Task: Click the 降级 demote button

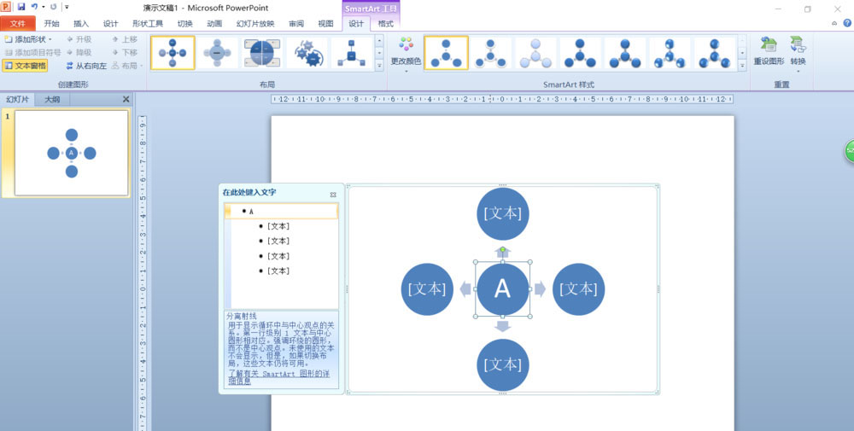Action: point(79,52)
